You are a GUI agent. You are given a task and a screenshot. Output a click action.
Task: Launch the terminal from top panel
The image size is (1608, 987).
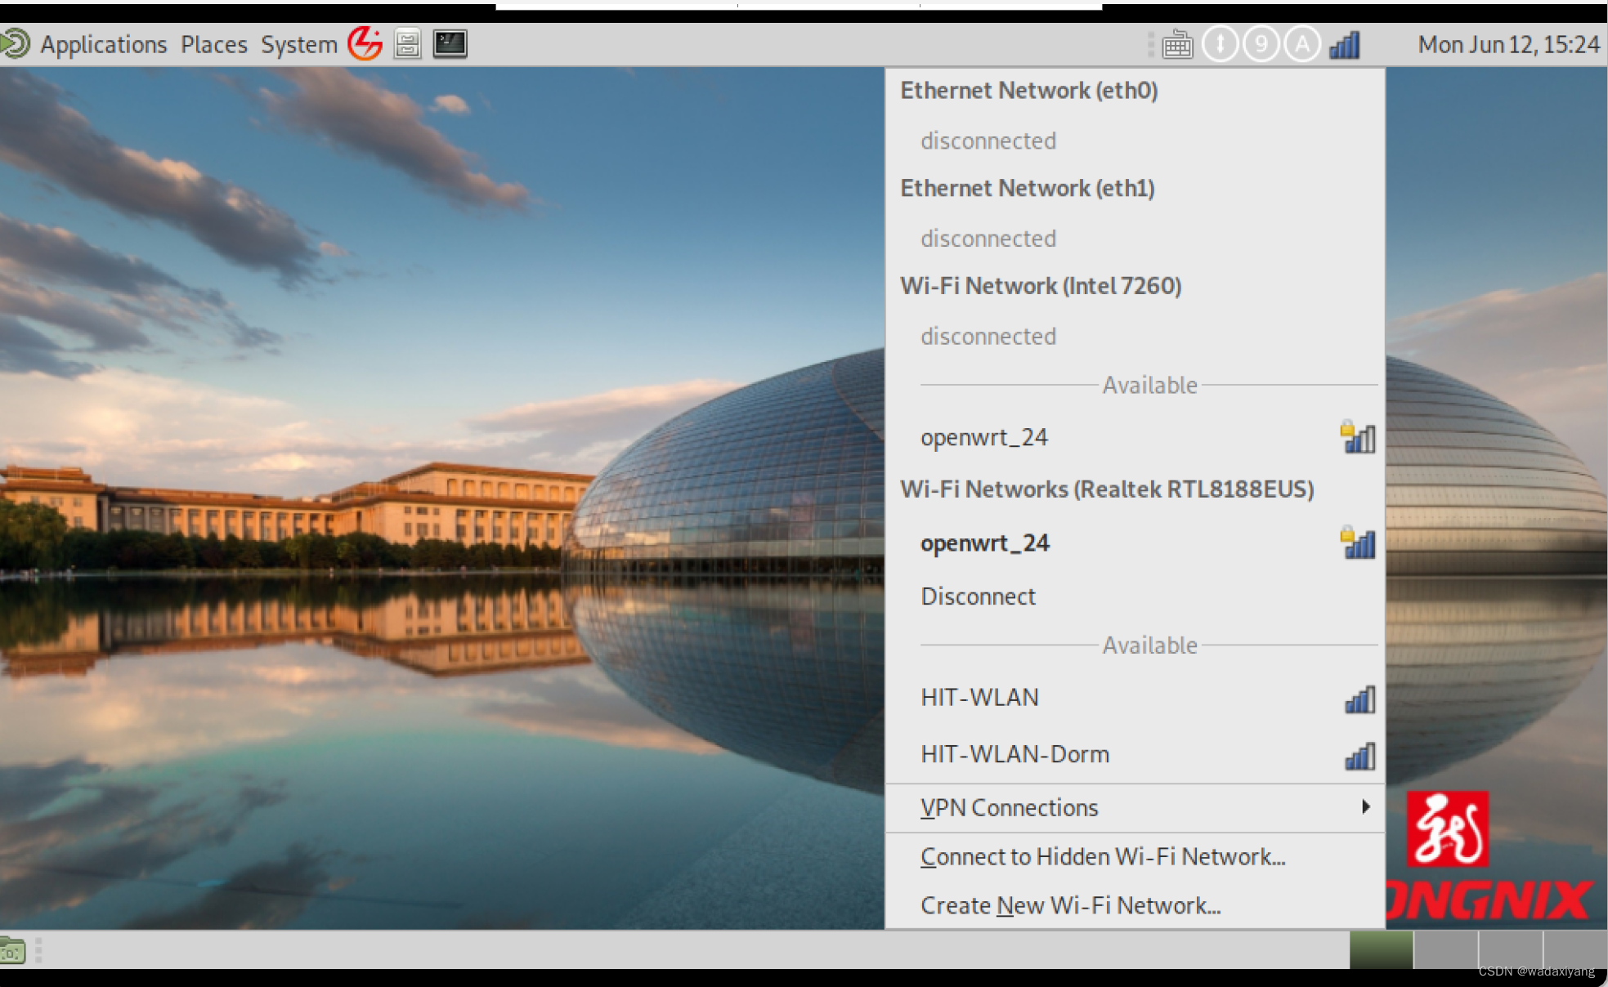450,43
